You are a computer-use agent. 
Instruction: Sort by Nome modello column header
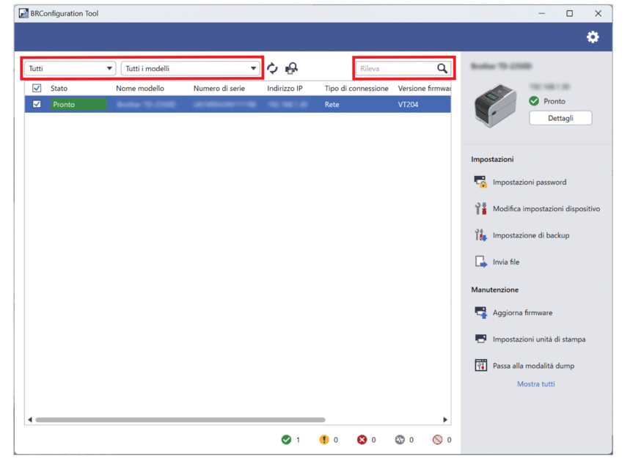pyautogui.click(x=140, y=89)
